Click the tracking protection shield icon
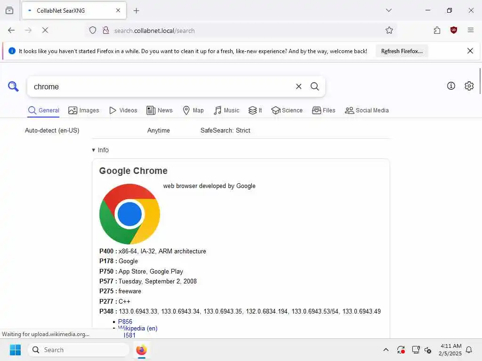The height and width of the screenshot is (361, 482). point(93,31)
